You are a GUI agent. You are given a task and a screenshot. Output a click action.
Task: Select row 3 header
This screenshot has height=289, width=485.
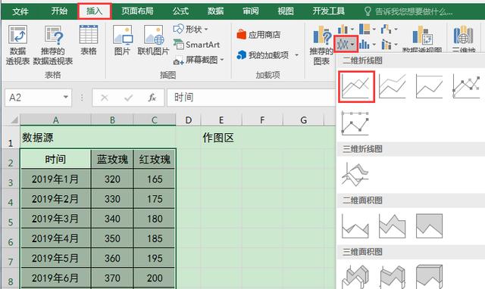11,179
